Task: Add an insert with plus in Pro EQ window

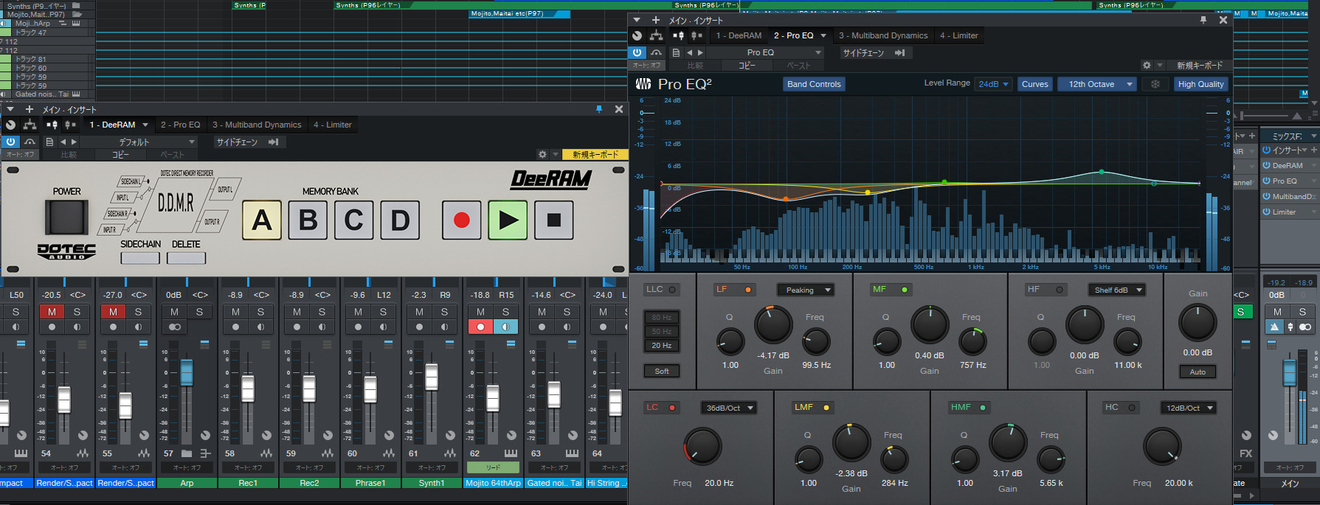Action: [655, 20]
